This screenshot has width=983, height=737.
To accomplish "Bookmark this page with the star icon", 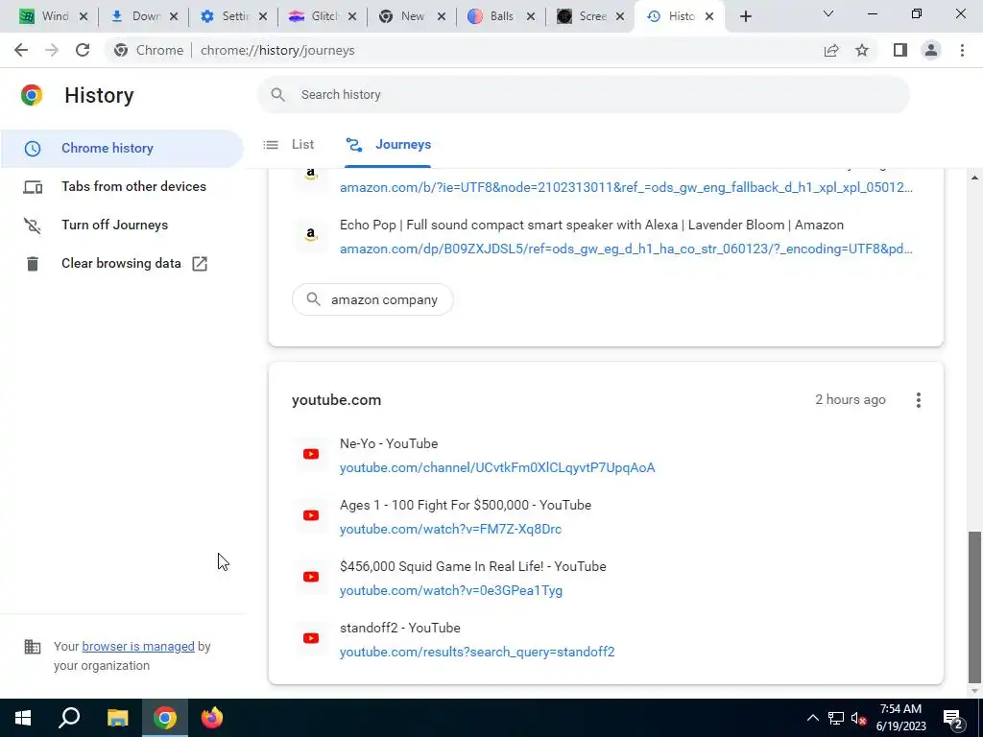I will click(862, 50).
